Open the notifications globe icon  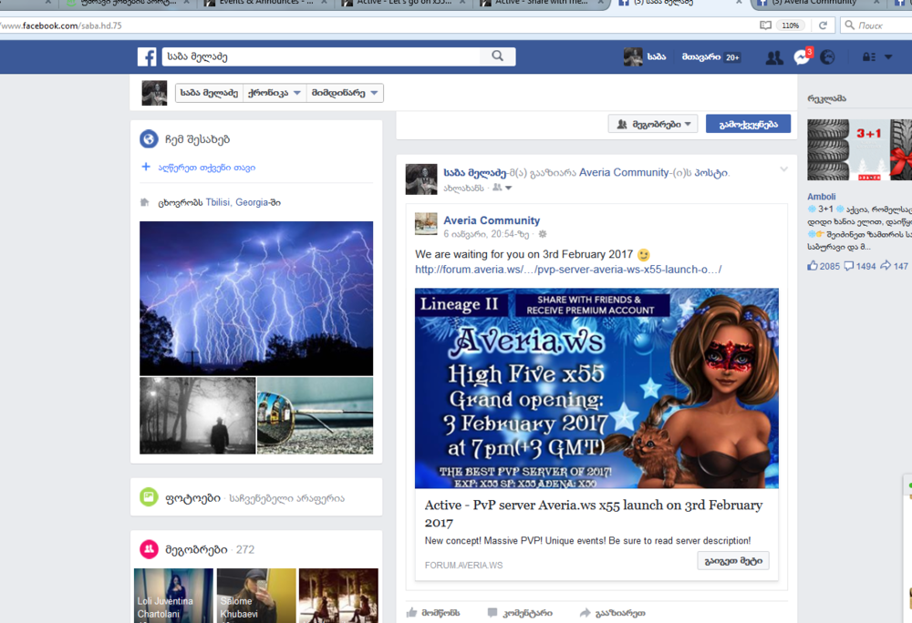coord(827,57)
